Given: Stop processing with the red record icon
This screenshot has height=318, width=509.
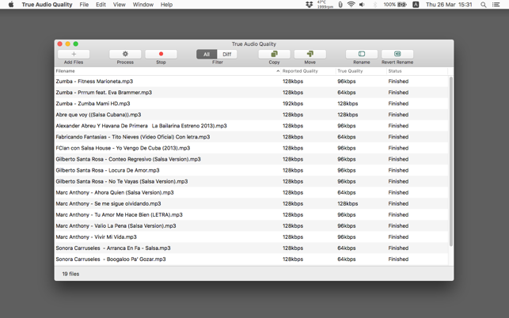Looking at the screenshot, I should click(x=161, y=54).
